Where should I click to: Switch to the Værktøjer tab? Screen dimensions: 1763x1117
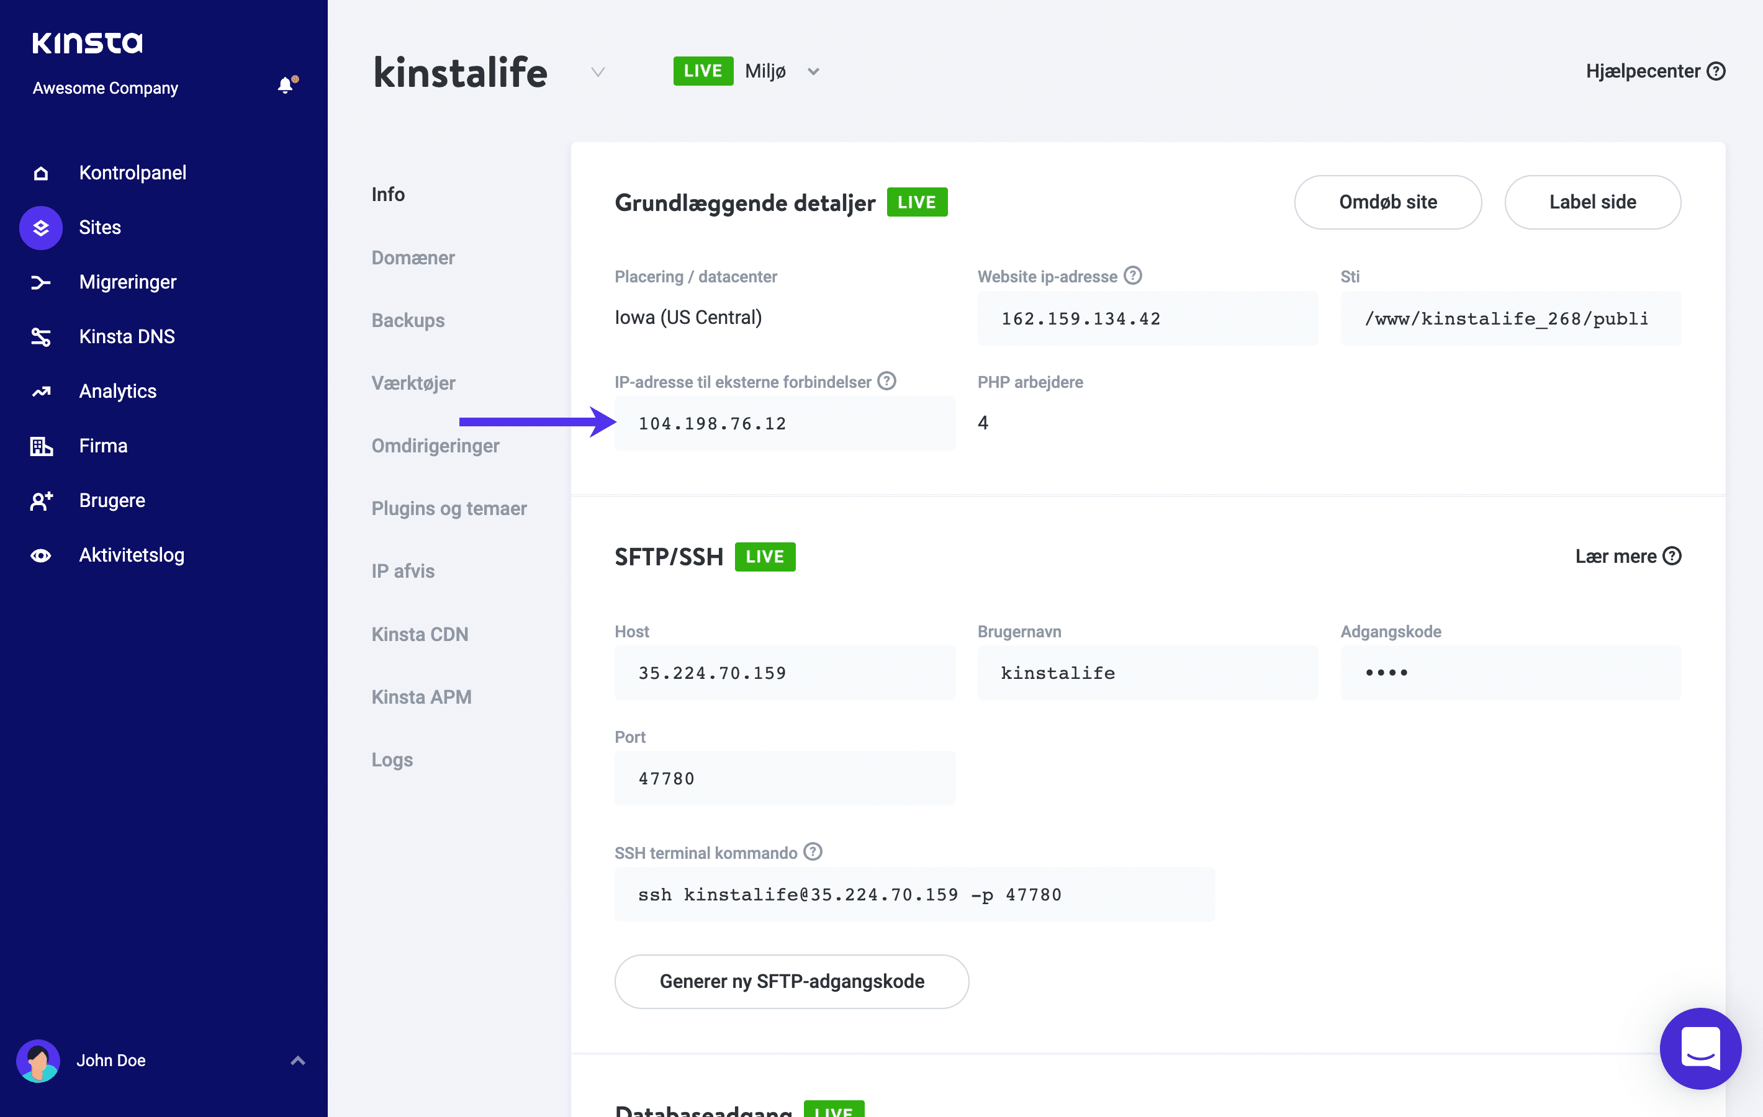(413, 384)
